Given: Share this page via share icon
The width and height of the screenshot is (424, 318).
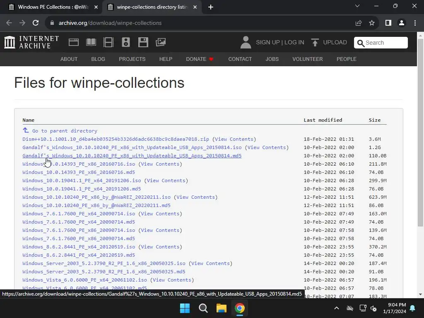Looking at the screenshot, I should (359, 23).
